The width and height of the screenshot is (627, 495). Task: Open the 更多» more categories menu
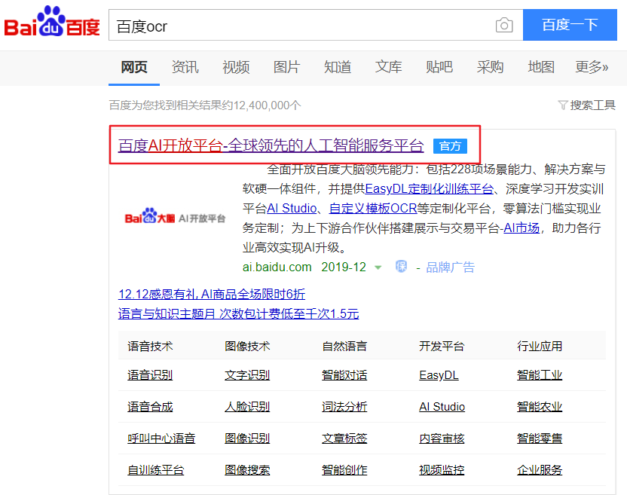pos(592,67)
